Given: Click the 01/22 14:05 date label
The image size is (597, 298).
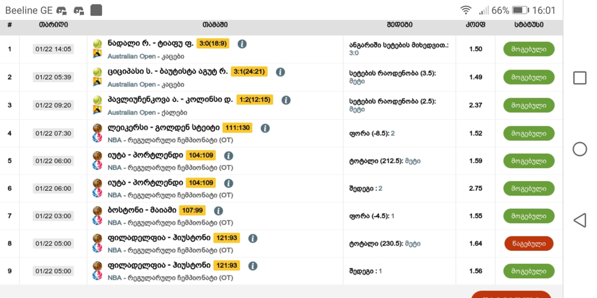Looking at the screenshot, I should [53, 49].
